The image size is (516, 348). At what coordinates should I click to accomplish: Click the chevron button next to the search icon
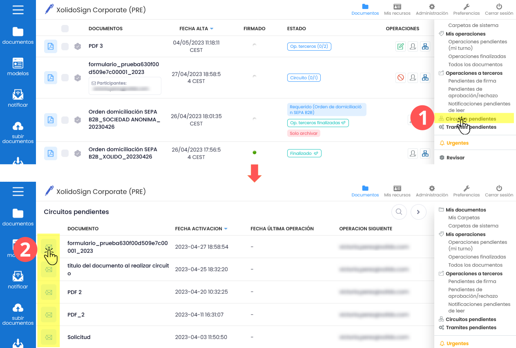coord(419,212)
